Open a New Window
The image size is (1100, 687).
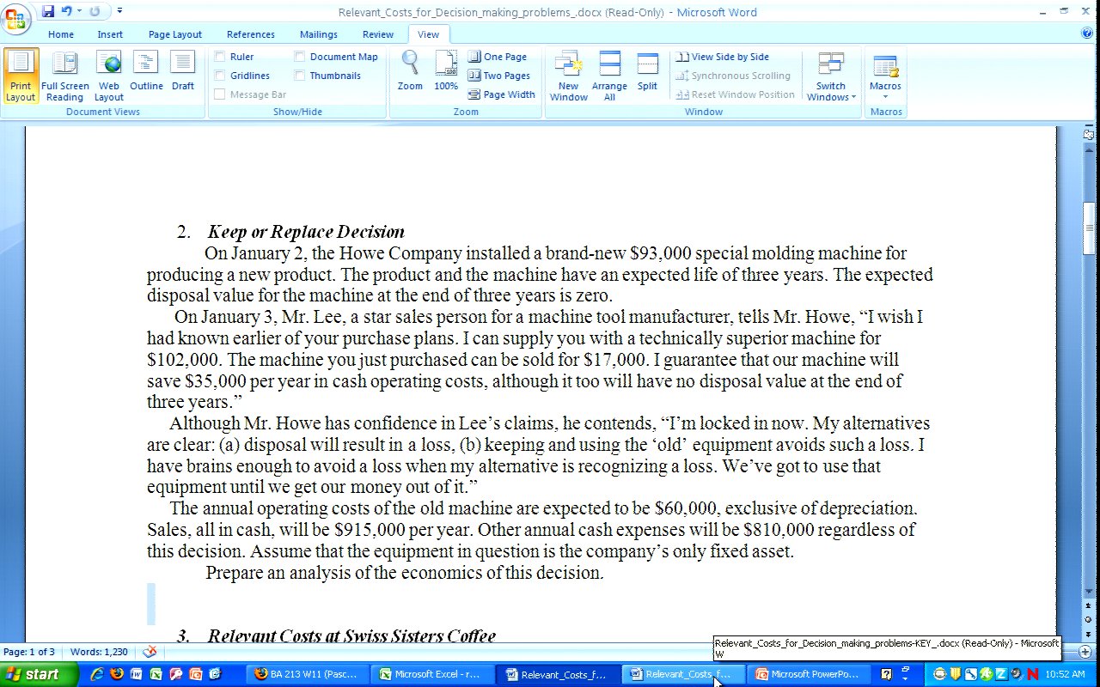click(568, 76)
